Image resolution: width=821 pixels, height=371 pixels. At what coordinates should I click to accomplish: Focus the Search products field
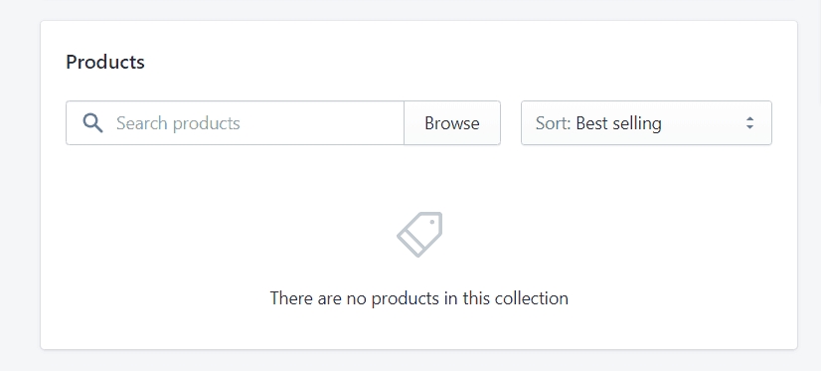[236, 123]
